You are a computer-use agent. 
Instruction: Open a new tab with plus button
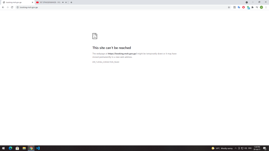click(x=71, y=2)
